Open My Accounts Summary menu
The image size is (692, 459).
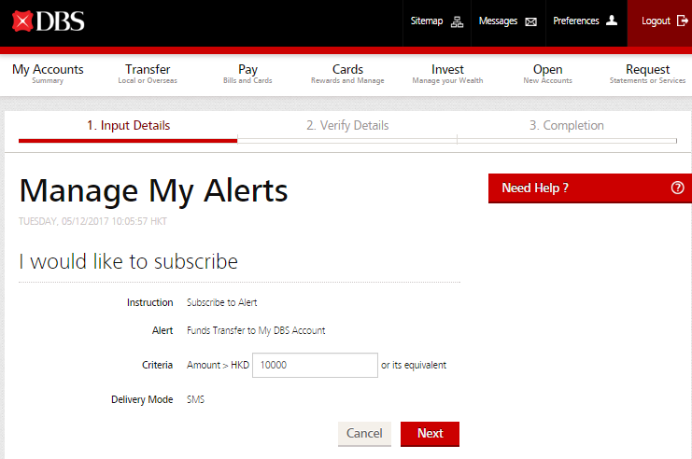tap(48, 74)
